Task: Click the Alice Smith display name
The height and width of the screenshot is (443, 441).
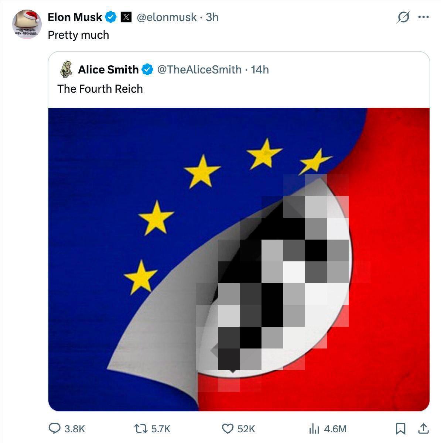Action: click(x=108, y=69)
